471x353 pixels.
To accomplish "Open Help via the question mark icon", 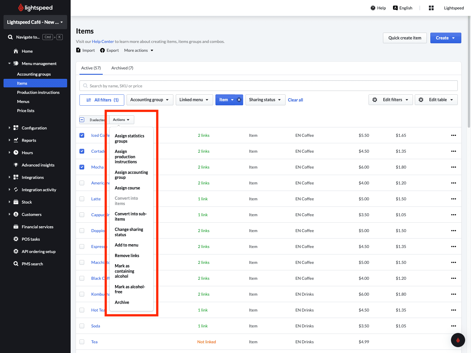I will pyautogui.click(x=373, y=8).
